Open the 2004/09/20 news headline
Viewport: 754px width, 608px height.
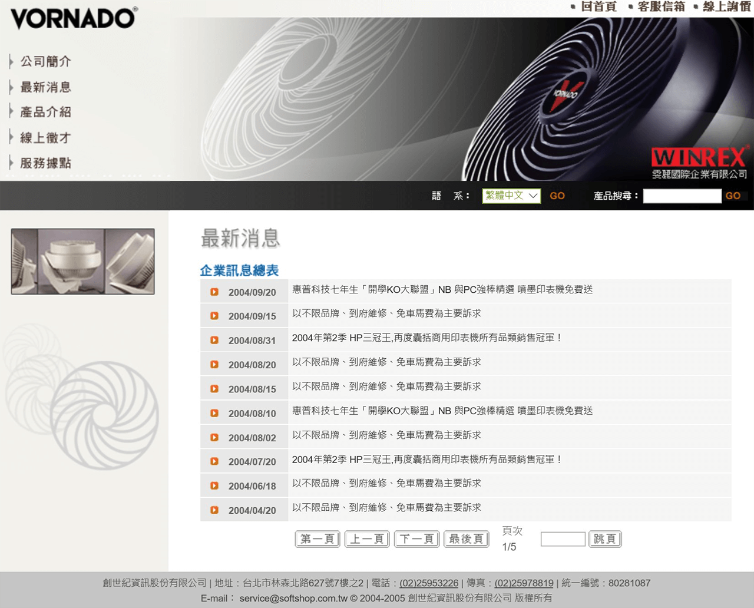pyautogui.click(x=442, y=289)
